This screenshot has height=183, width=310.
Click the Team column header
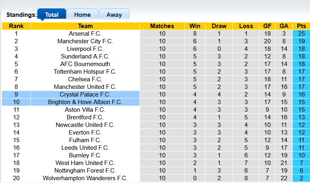[x=85, y=26]
